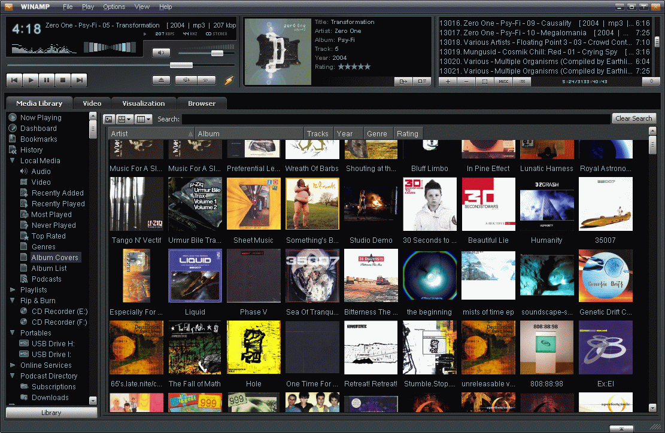Remove items with the playlist minus button
665x433 pixels.
click(x=466, y=81)
